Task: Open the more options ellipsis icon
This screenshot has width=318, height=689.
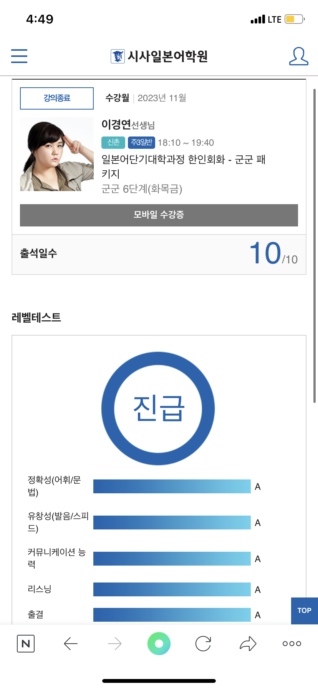Action: [291, 643]
